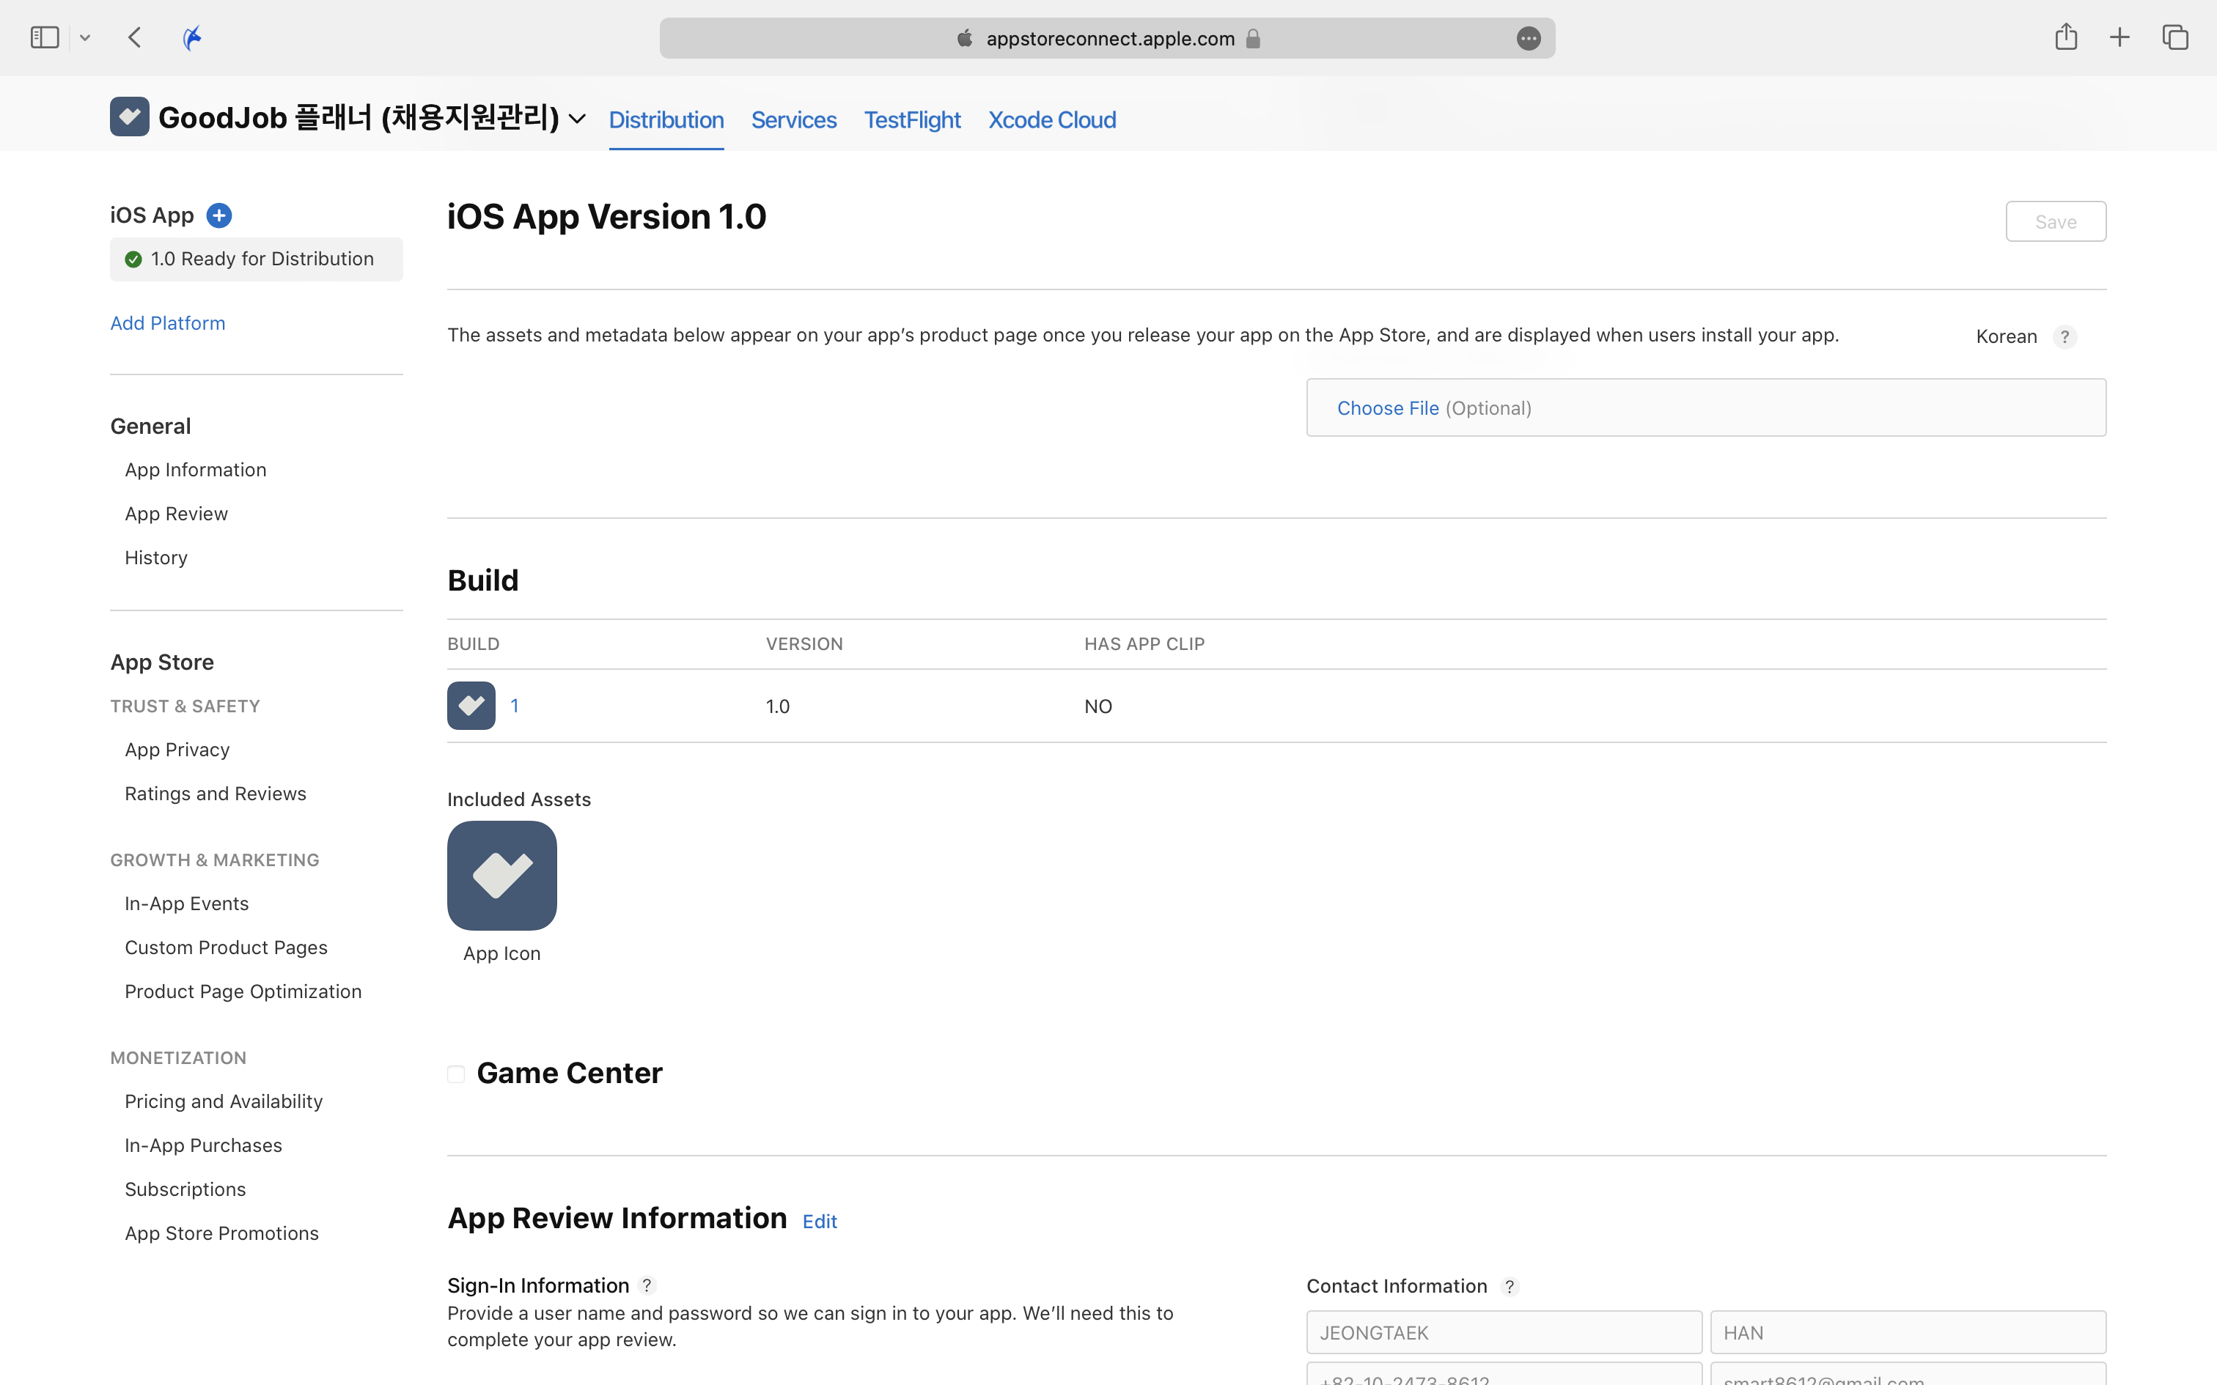The height and width of the screenshot is (1385, 2217).
Task: Click the Add Platform link
Action: pyautogui.click(x=168, y=323)
